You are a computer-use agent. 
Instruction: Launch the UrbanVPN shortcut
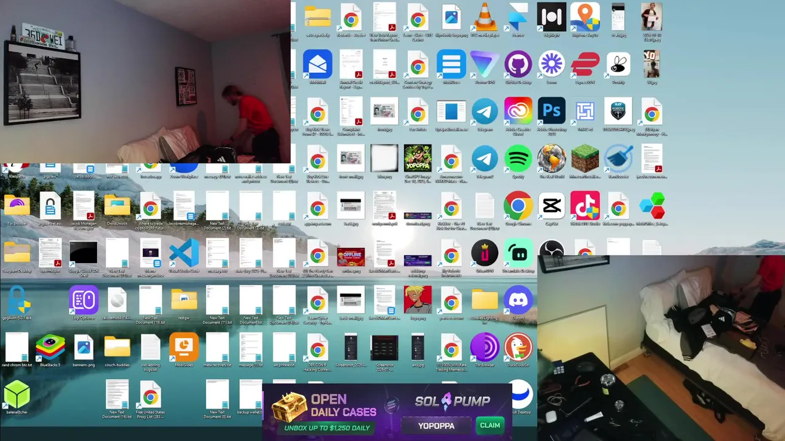[484, 253]
